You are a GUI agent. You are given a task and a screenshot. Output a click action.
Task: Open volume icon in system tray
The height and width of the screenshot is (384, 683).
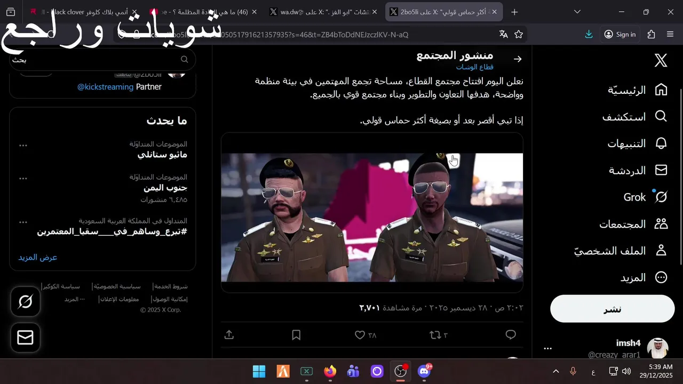tap(626, 371)
